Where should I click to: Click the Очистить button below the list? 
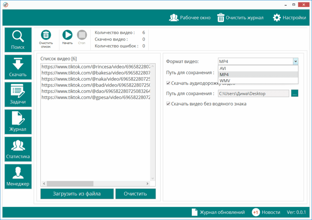(135, 194)
